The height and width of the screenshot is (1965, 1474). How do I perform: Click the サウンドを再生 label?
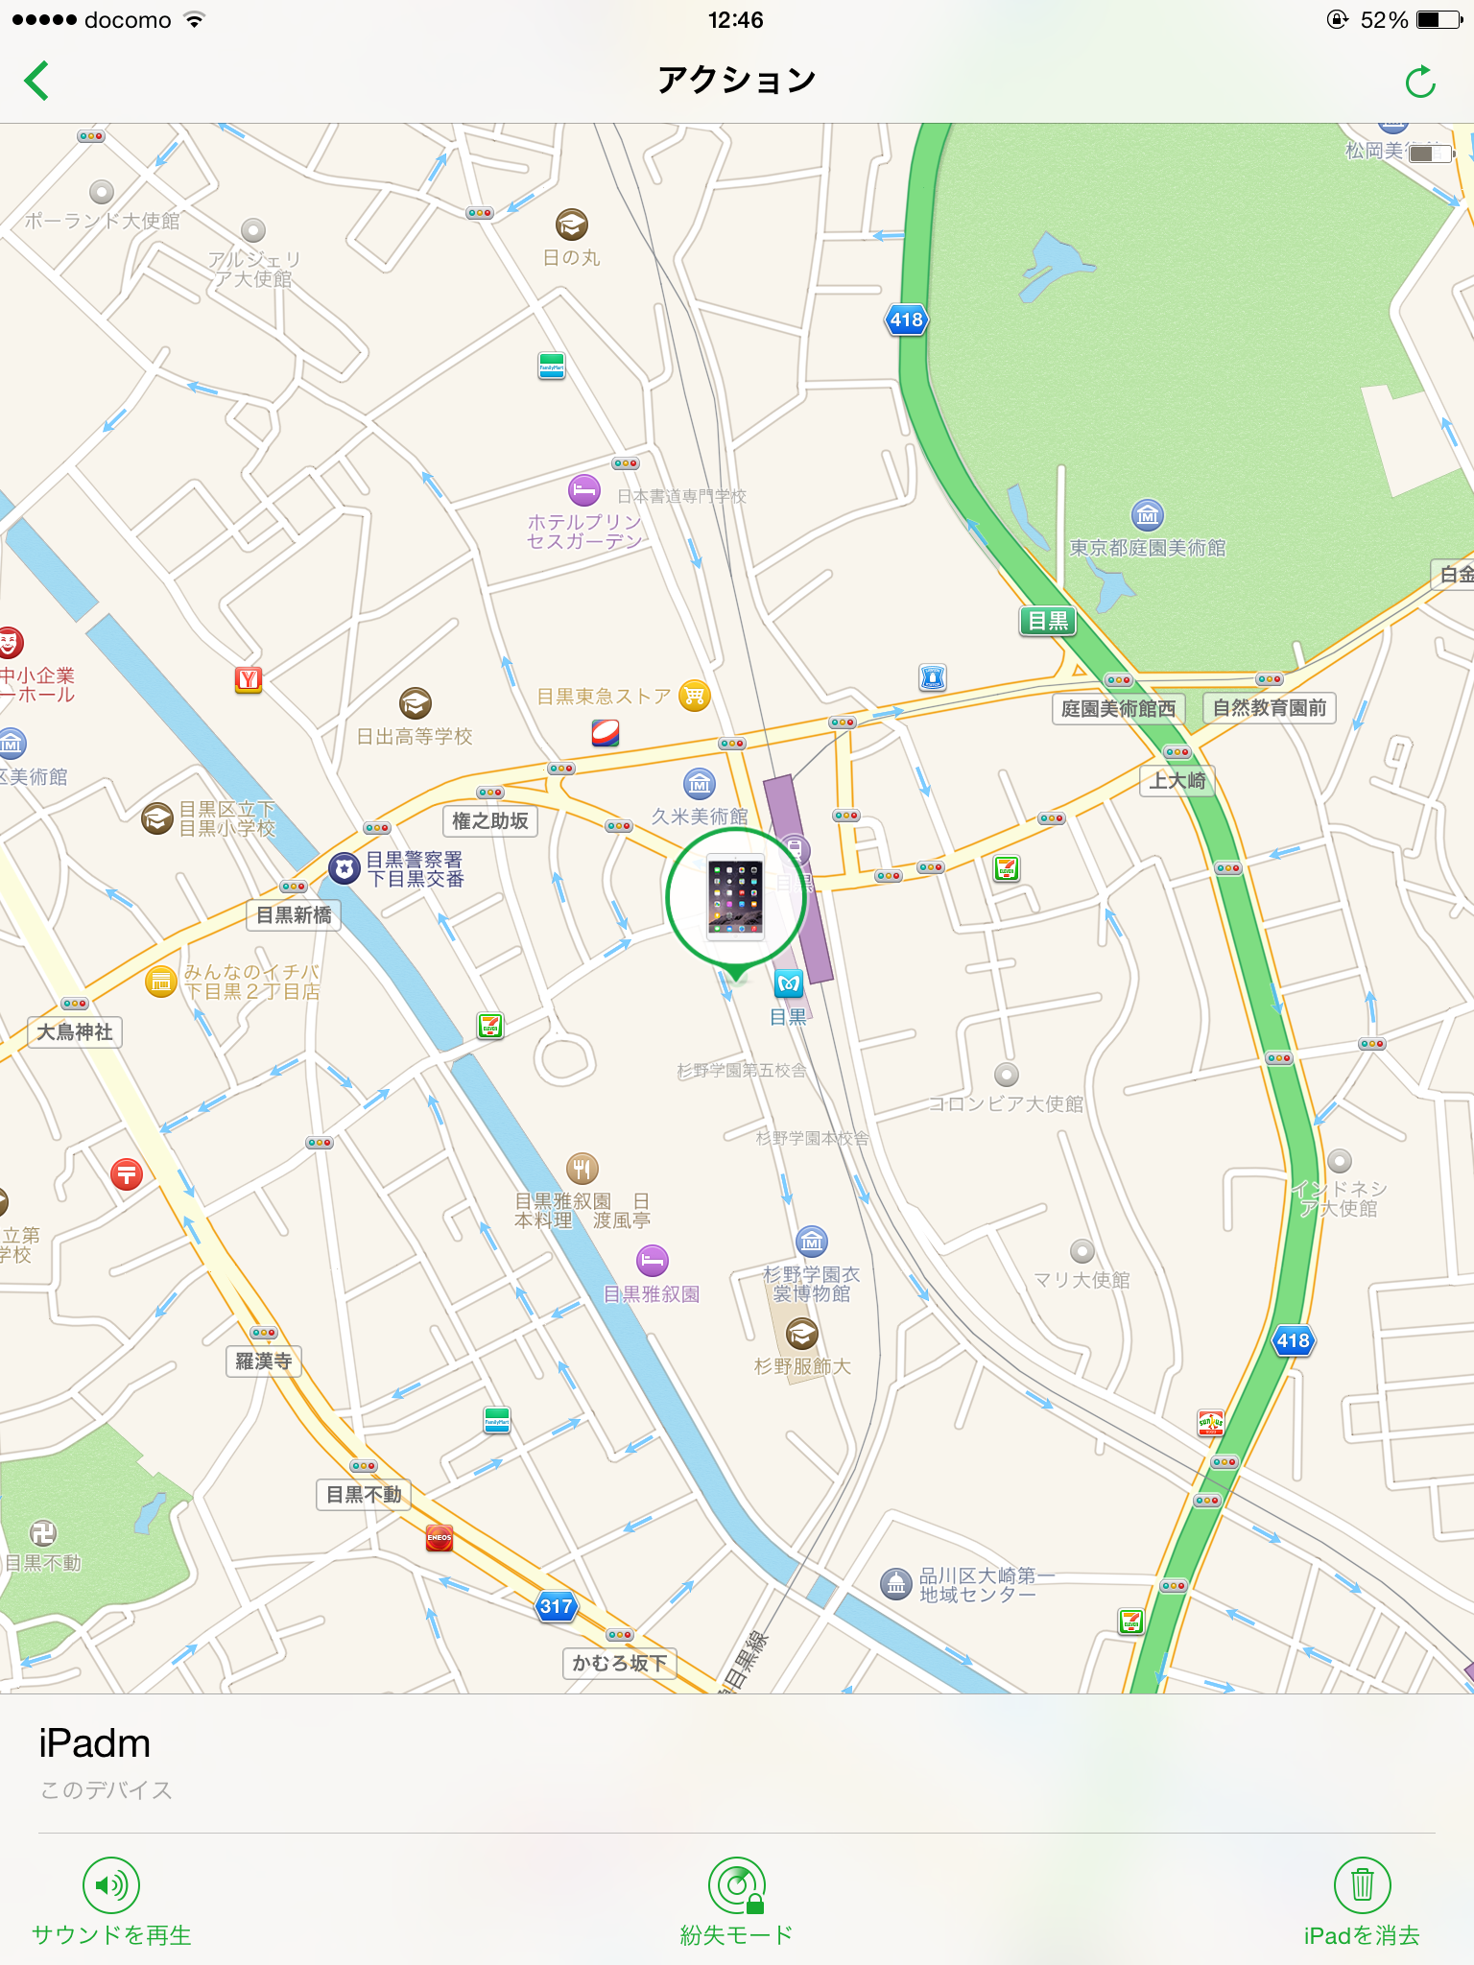[111, 1935]
